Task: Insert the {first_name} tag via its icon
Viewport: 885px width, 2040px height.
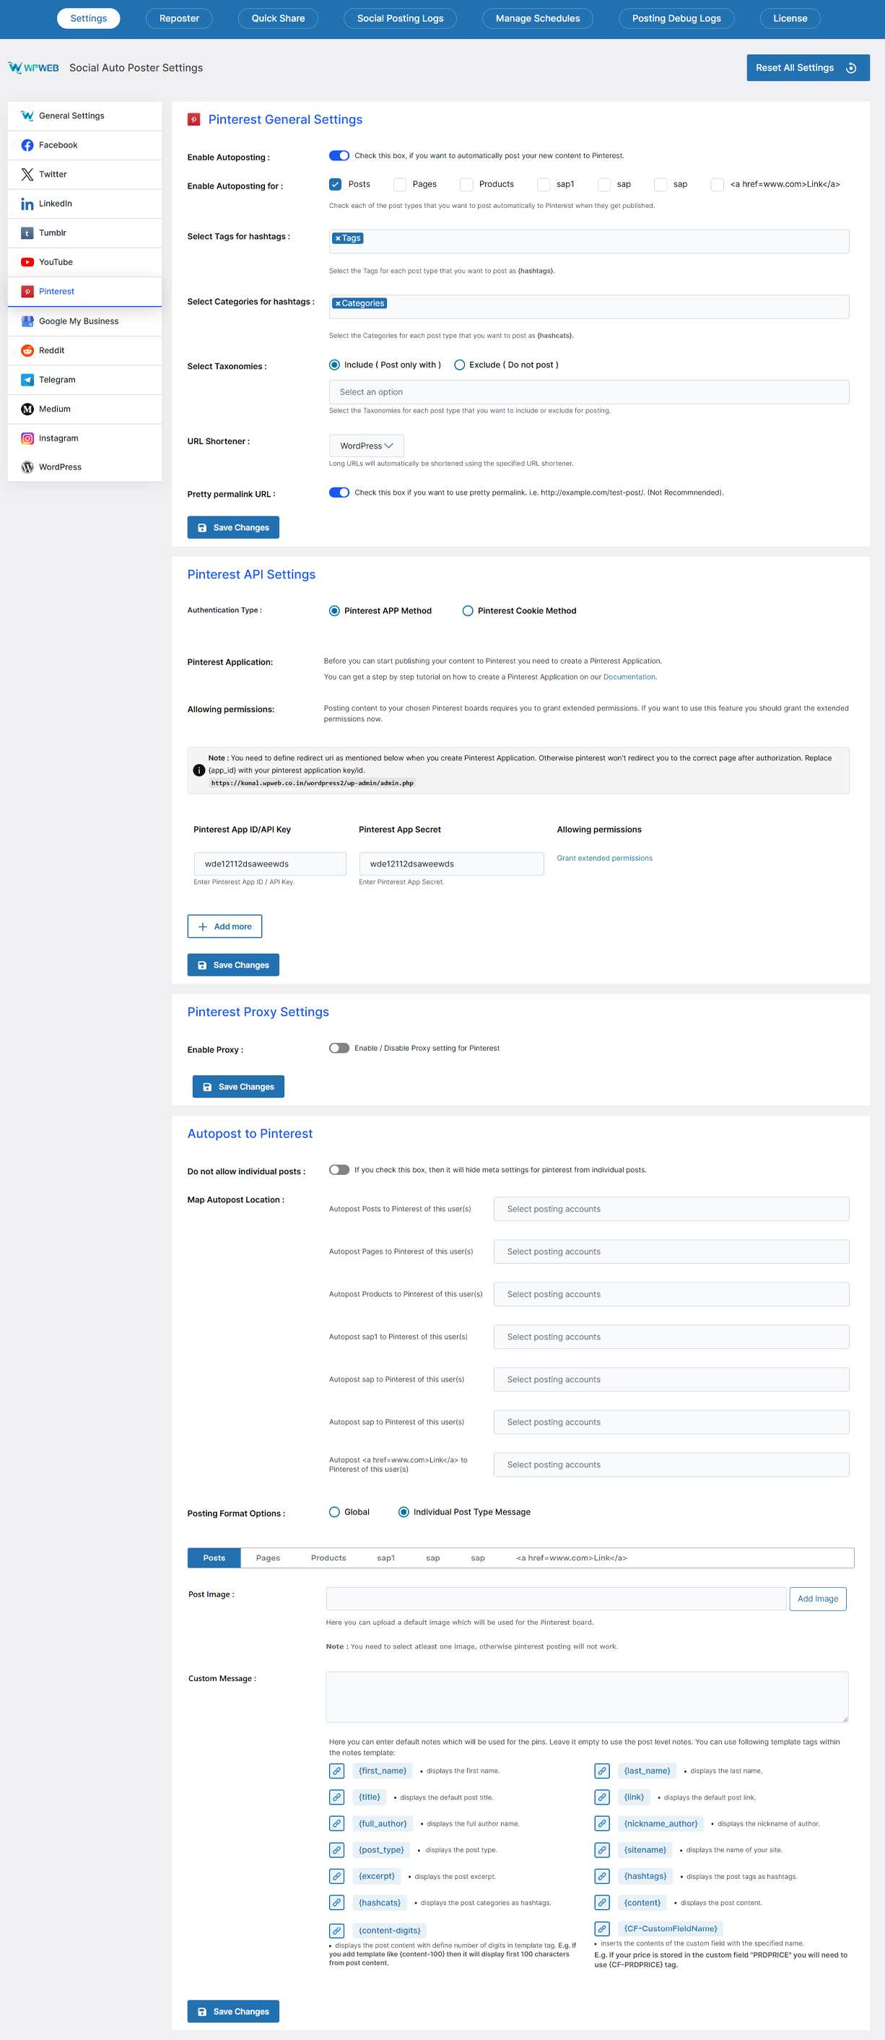Action: click(336, 1771)
